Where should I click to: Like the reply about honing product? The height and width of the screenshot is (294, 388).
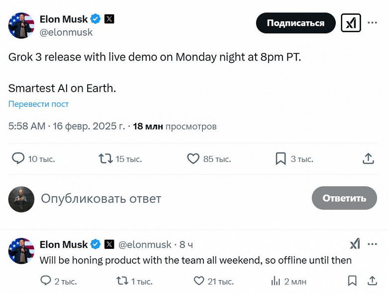pyautogui.click(x=199, y=281)
